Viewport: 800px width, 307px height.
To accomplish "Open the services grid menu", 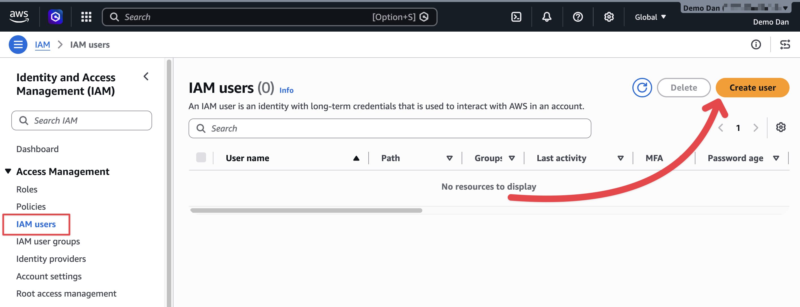I will (x=86, y=17).
